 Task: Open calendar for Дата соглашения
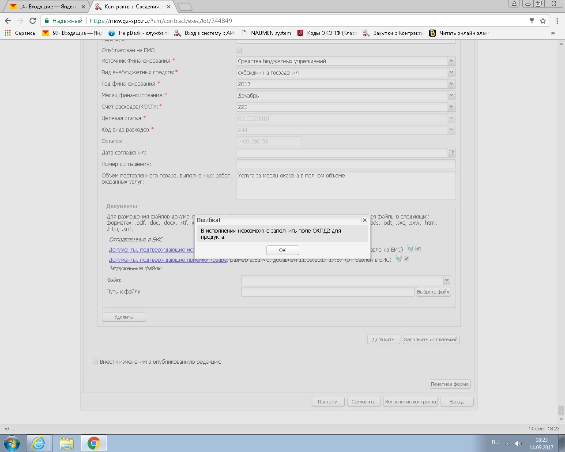[x=452, y=153]
